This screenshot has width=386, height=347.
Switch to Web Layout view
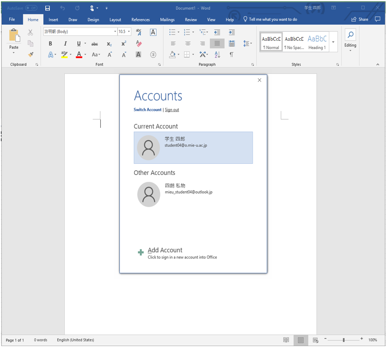coord(315,340)
